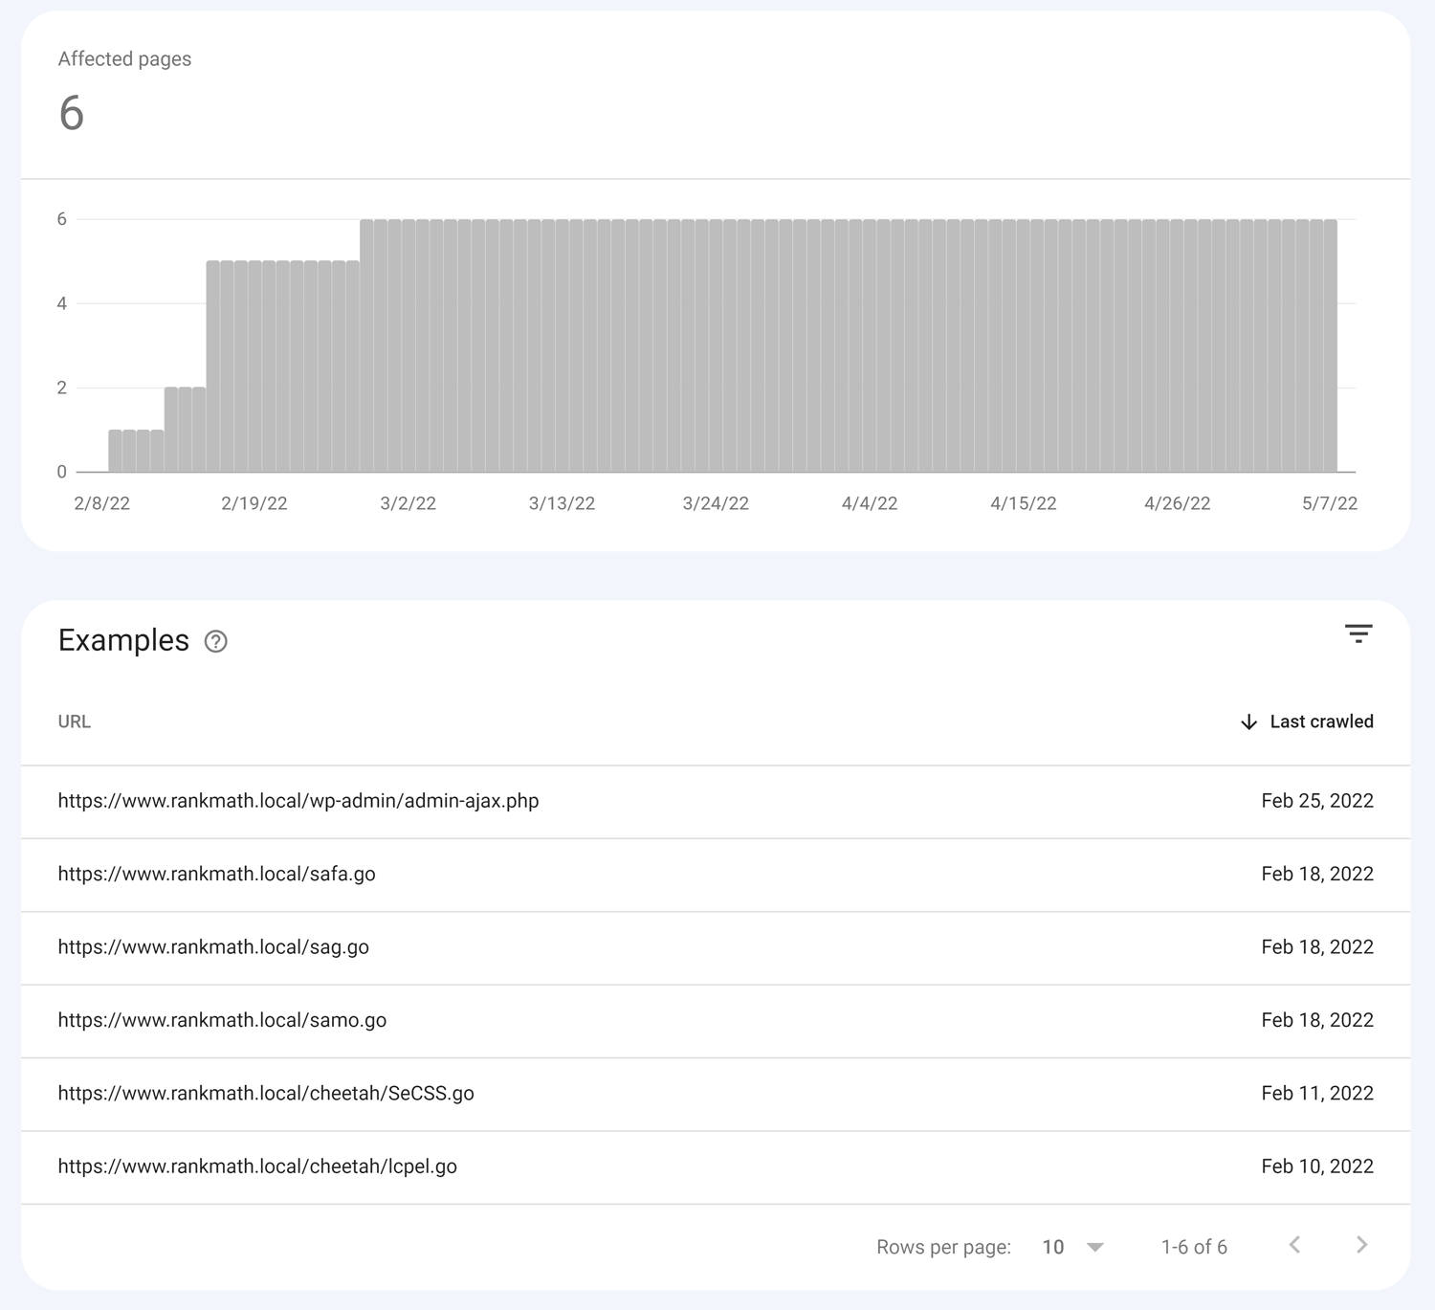Click the 5/7/22 chart axis date
Image resolution: width=1435 pixels, height=1310 pixels.
1330,503
